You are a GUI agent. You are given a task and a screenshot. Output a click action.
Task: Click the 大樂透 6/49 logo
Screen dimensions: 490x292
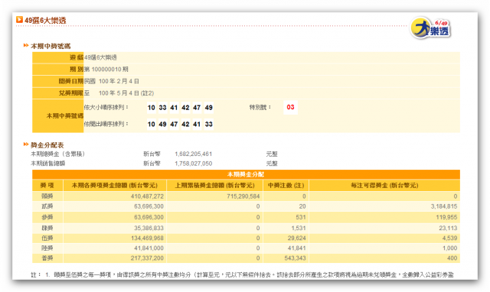(x=430, y=28)
